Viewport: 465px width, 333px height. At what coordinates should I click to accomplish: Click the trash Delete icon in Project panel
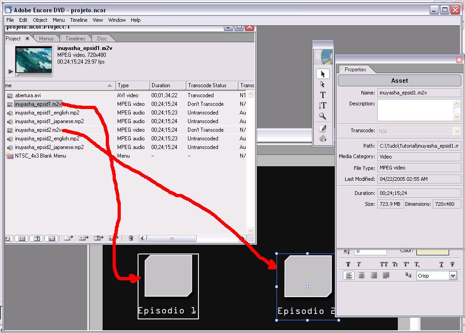tap(131, 238)
